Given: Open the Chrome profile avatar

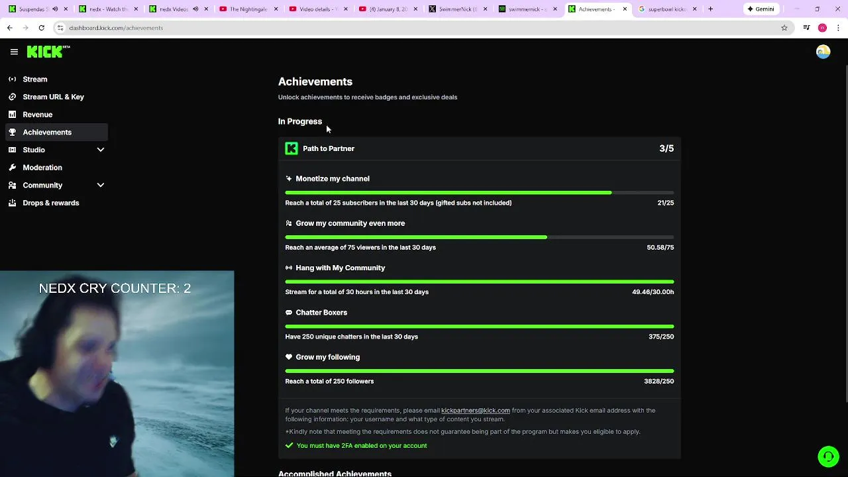Looking at the screenshot, I should click(x=822, y=28).
